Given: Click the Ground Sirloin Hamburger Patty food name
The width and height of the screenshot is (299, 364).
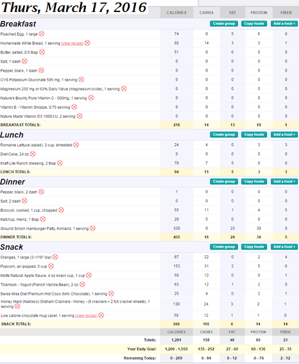Looking at the screenshot, I should pyautogui.click(x=44, y=229).
